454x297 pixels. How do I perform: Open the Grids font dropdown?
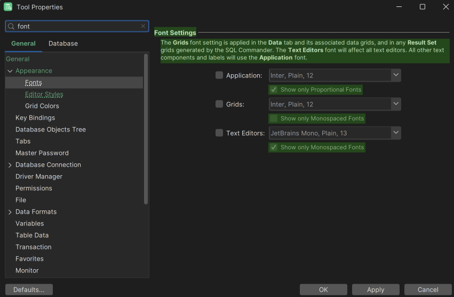point(395,104)
